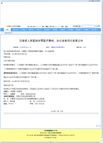Click the scroll-down arrow of the page scrollbar
Screen dimensions: 103x143
[102, 141]
